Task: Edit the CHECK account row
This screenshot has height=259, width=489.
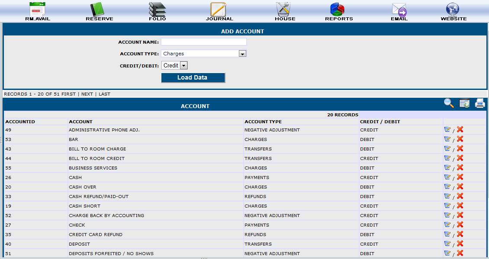Action: [x=447, y=224]
